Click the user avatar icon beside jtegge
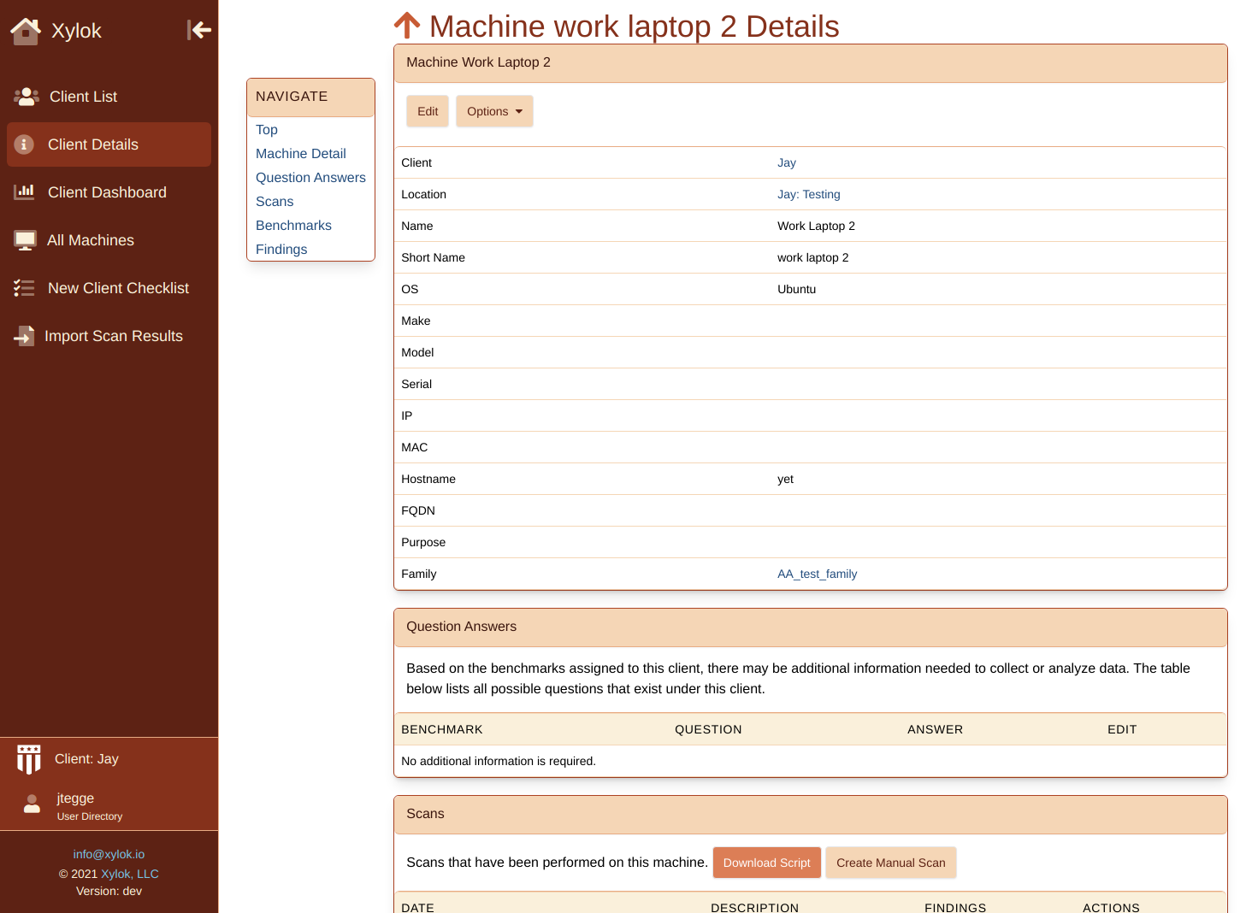The width and height of the screenshot is (1252, 913). click(32, 804)
